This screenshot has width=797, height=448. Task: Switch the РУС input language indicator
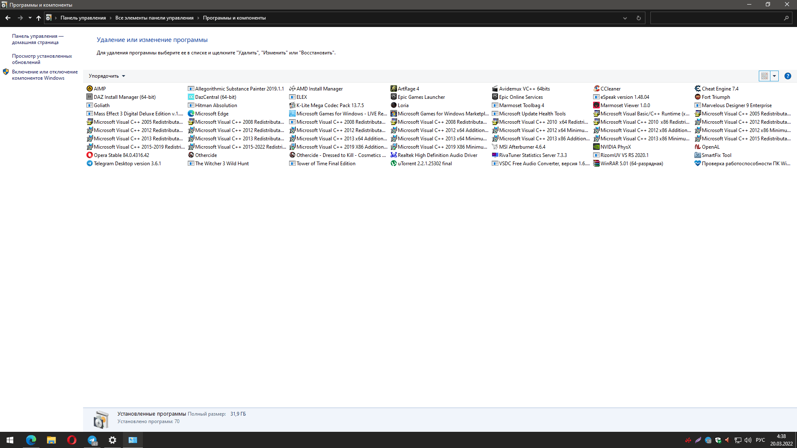point(760,440)
